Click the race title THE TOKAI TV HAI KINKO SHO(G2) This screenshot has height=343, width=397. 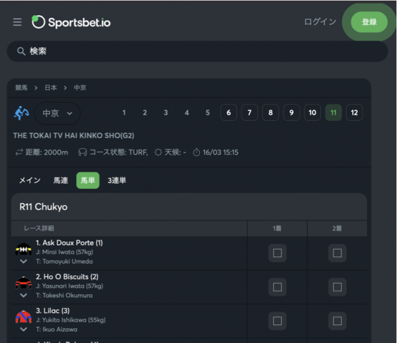(73, 135)
